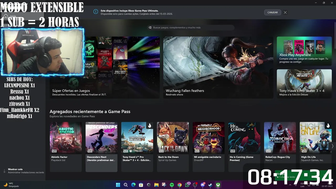Screen dimensions: 336x189
Task: Open Súper Ofertas en Juegos banner
Action: point(104,67)
